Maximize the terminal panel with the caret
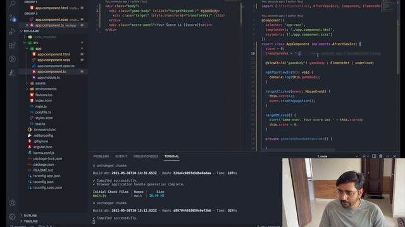Image resolution: width=405 pixels, height=227 pixels. pos(388,156)
